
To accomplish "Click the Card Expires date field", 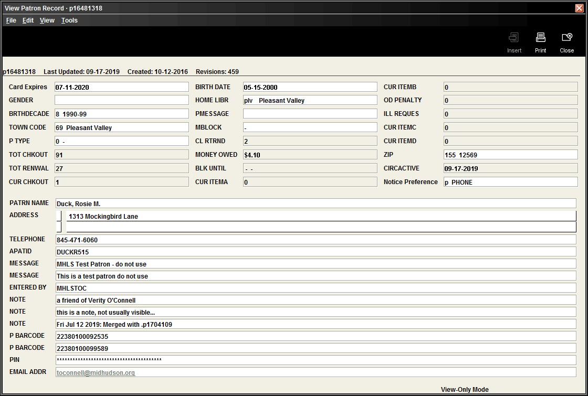I will point(121,87).
